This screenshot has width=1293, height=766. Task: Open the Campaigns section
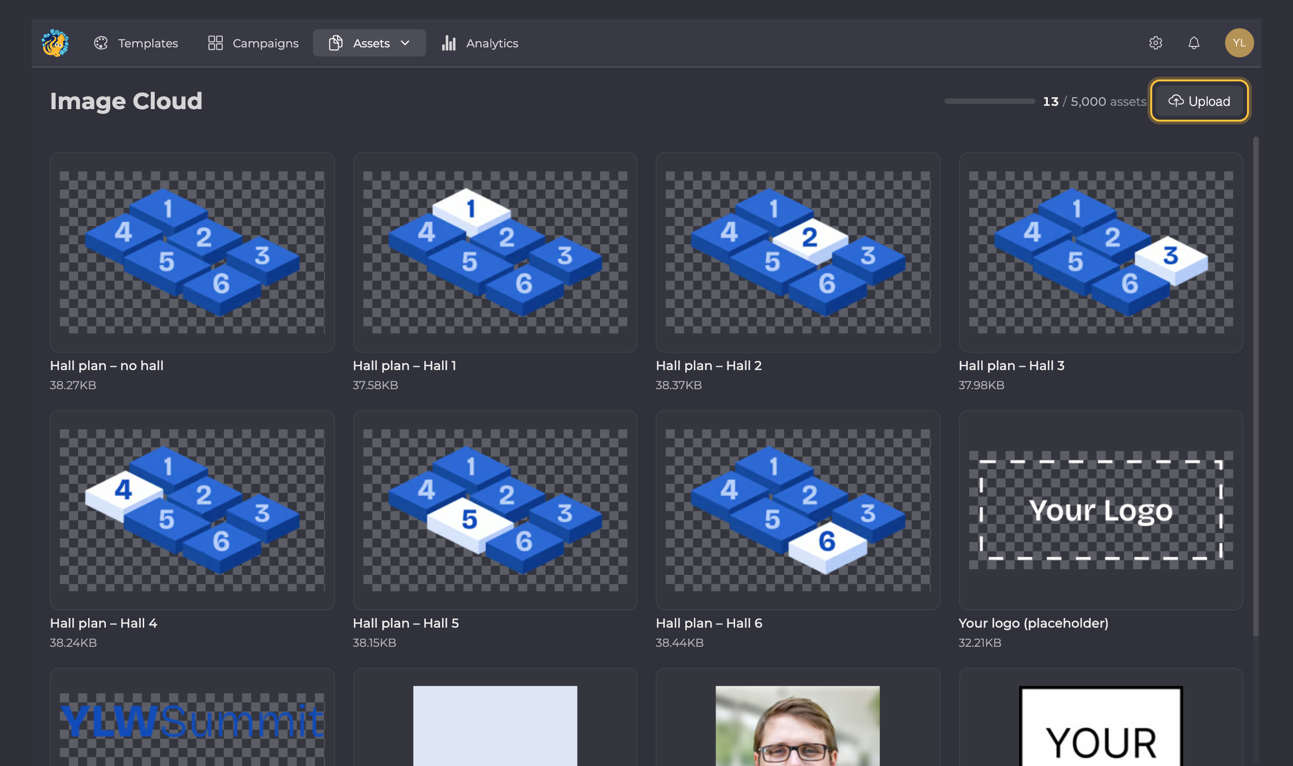tap(253, 43)
